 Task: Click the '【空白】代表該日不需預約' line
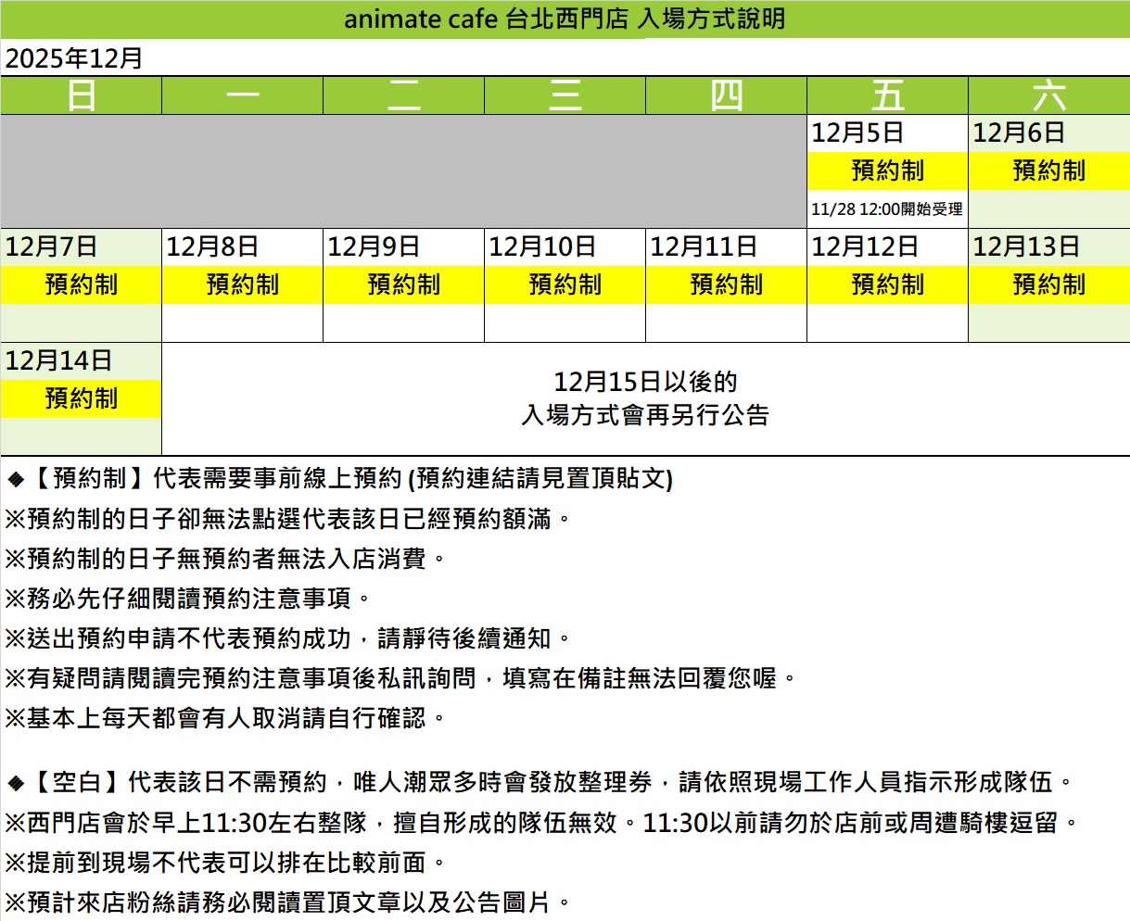pyautogui.click(x=540, y=783)
